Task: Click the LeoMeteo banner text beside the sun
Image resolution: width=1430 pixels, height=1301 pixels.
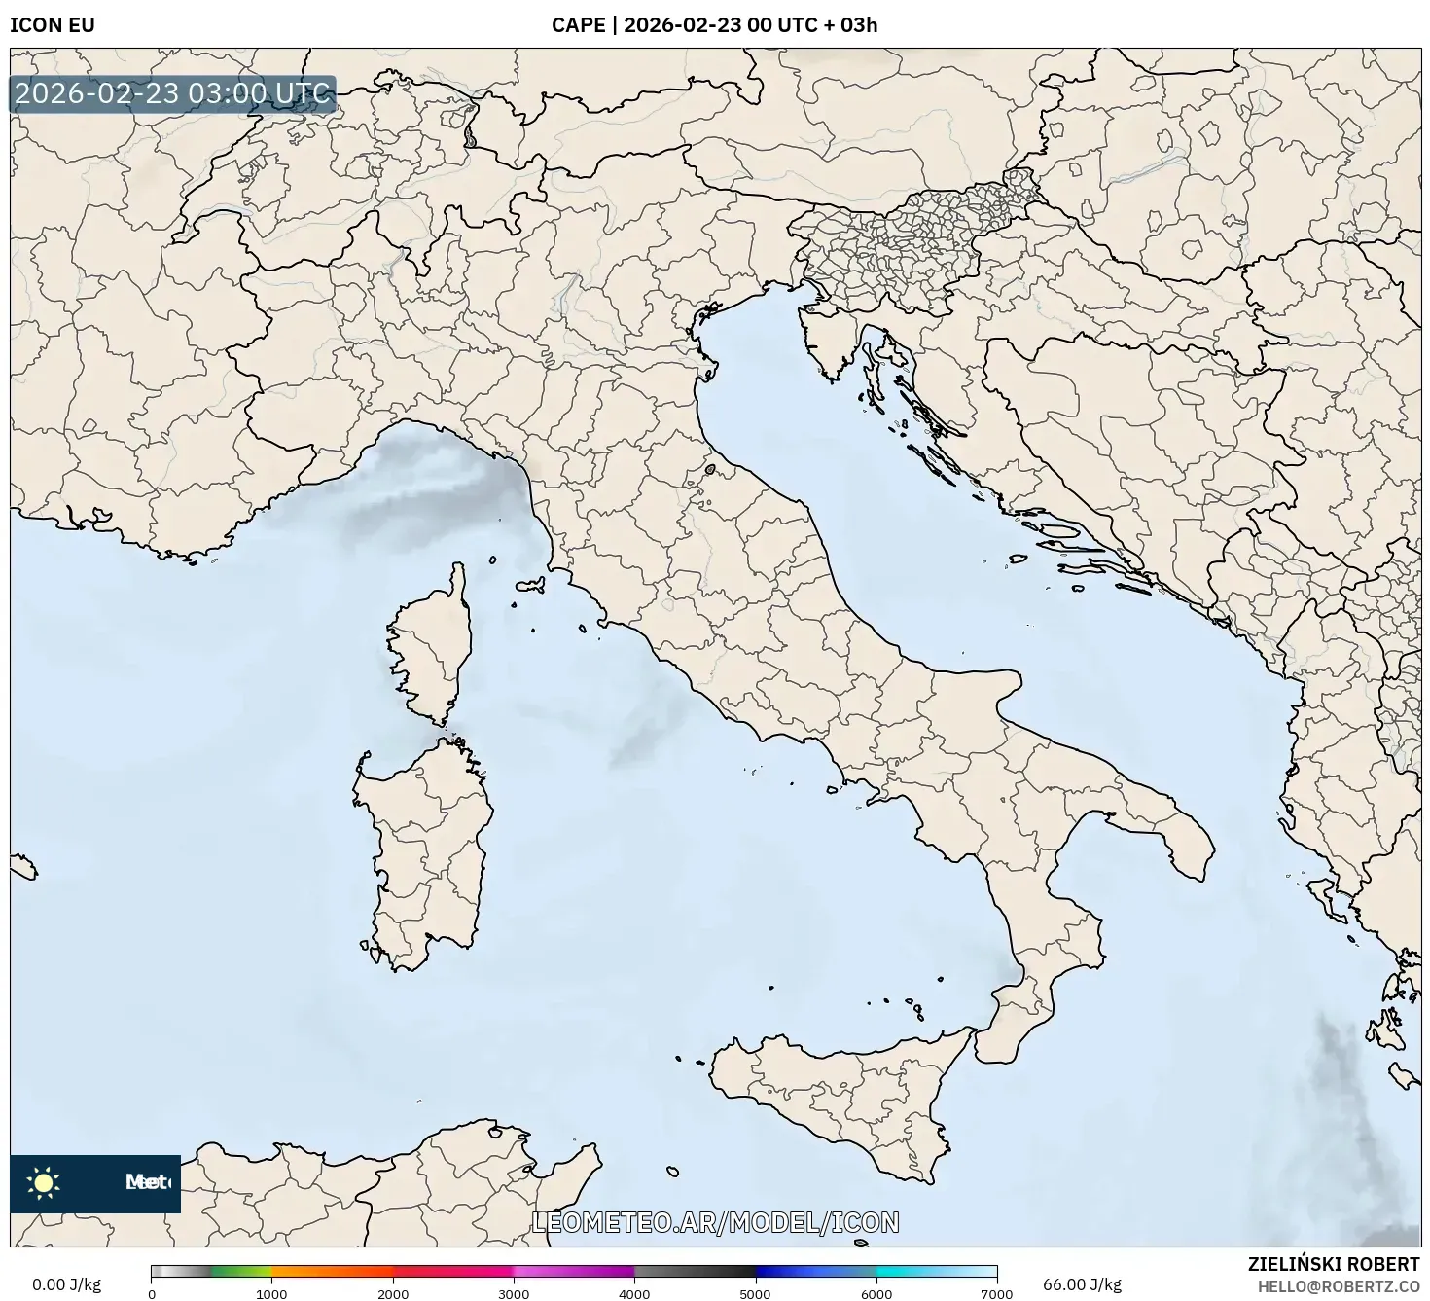Action: pyautogui.click(x=147, y=1182)
